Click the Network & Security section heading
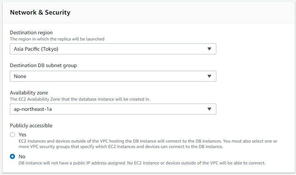The height and width of the screenshot is (175, 296). pyautogui.click(x=40, y=12)
